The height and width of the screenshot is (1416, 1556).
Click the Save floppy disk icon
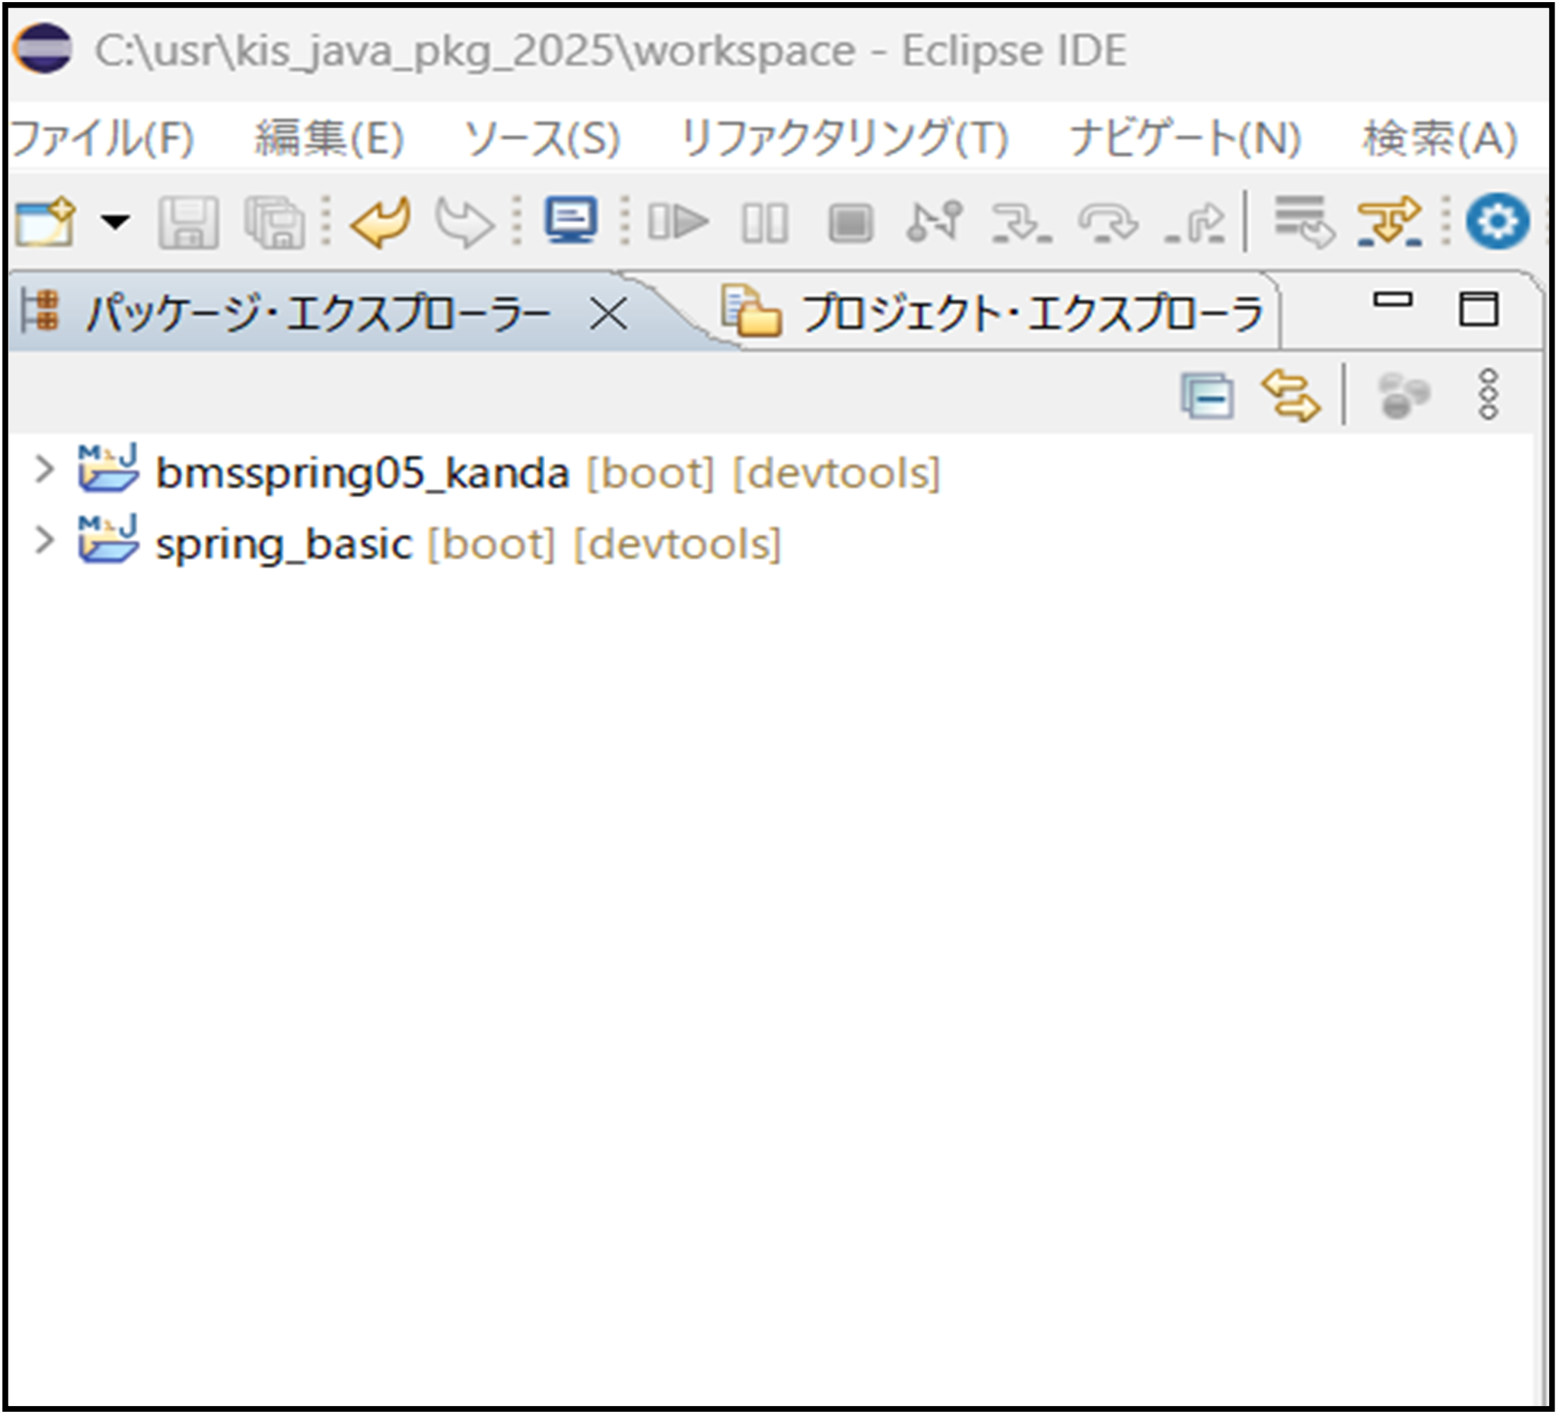[188, 222]
